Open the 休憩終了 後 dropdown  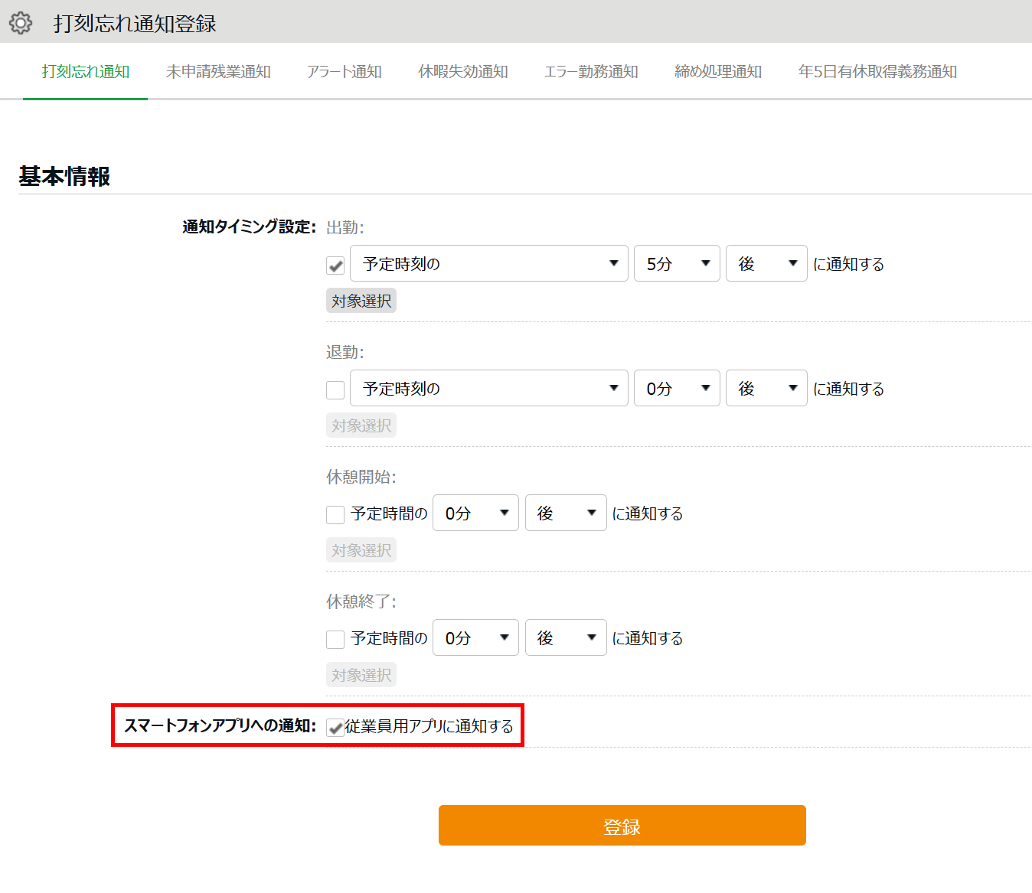pos(566,637)
